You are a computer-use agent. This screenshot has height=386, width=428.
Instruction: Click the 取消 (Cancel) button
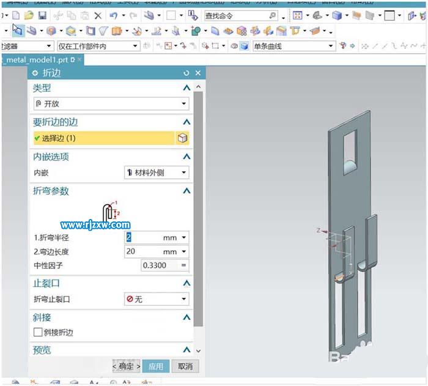185,366
